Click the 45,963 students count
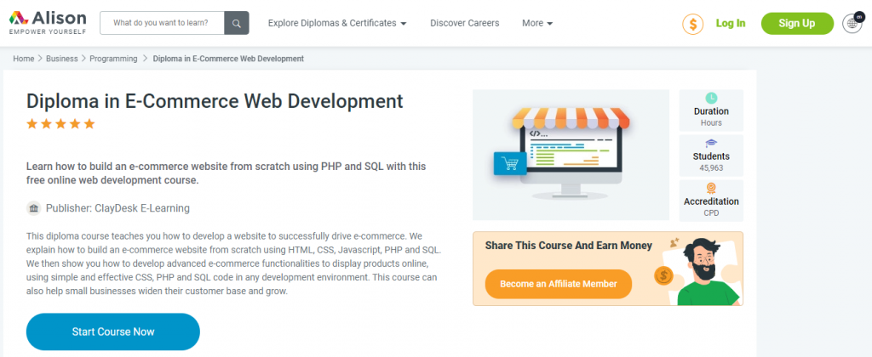Image resolution: width=872 pixels, height=357 pixels. (711, 167)
